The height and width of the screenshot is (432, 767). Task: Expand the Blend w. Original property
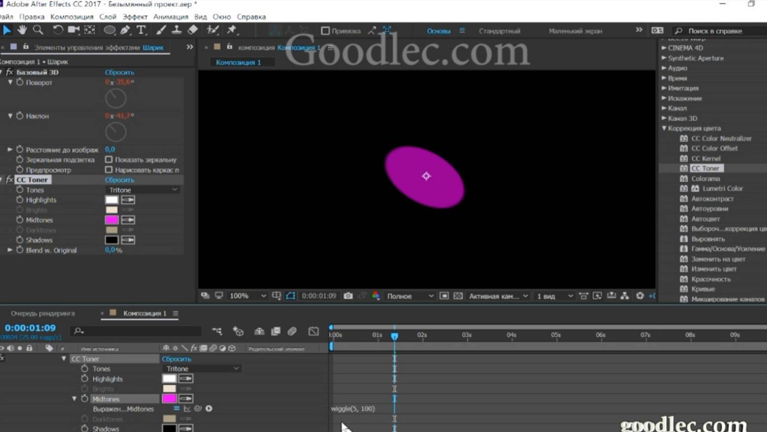10,250
